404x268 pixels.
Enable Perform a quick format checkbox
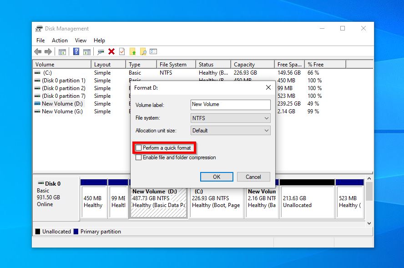[x=139, y=148]
